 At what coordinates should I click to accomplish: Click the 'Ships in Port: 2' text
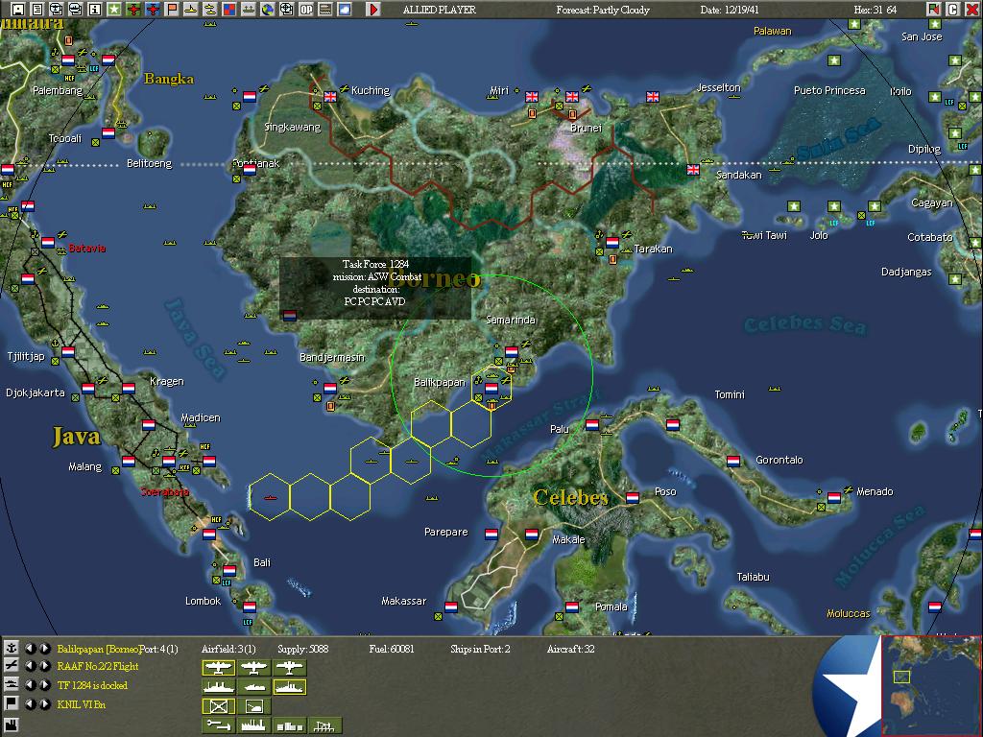(480, 649)
